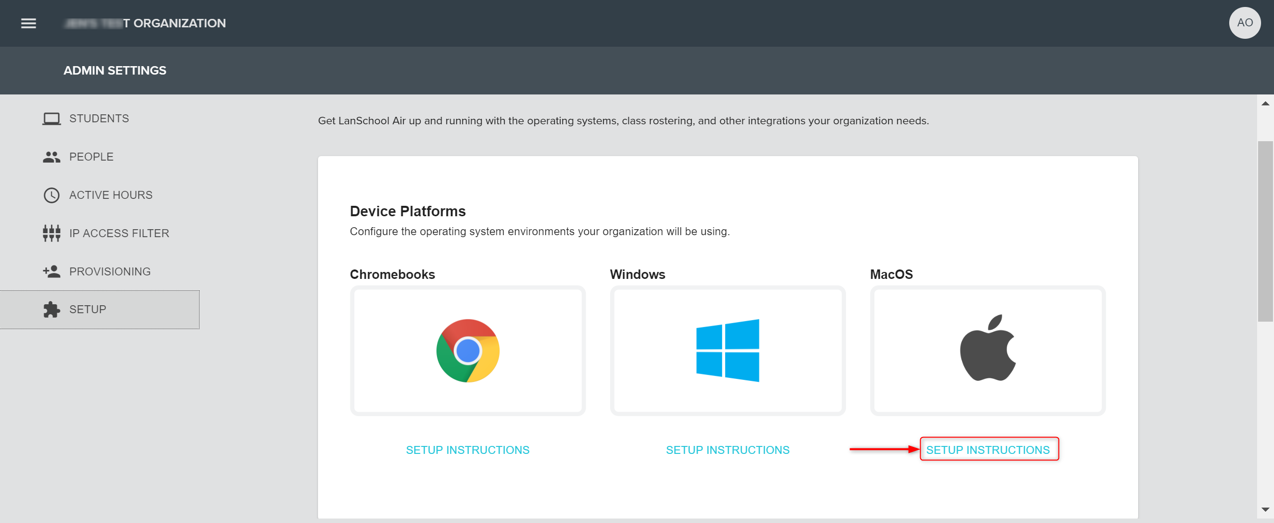Open MacOS Setup Instructions link
The image size is (1274, 523).
[x=988, y=450]
